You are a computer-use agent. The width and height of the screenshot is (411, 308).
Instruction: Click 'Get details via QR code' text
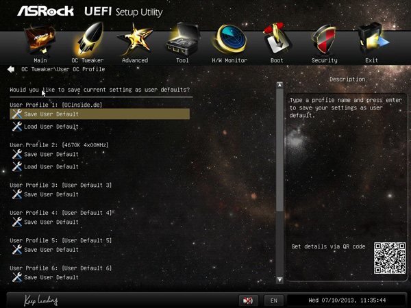pyautogui.click(x=328, y=246)
